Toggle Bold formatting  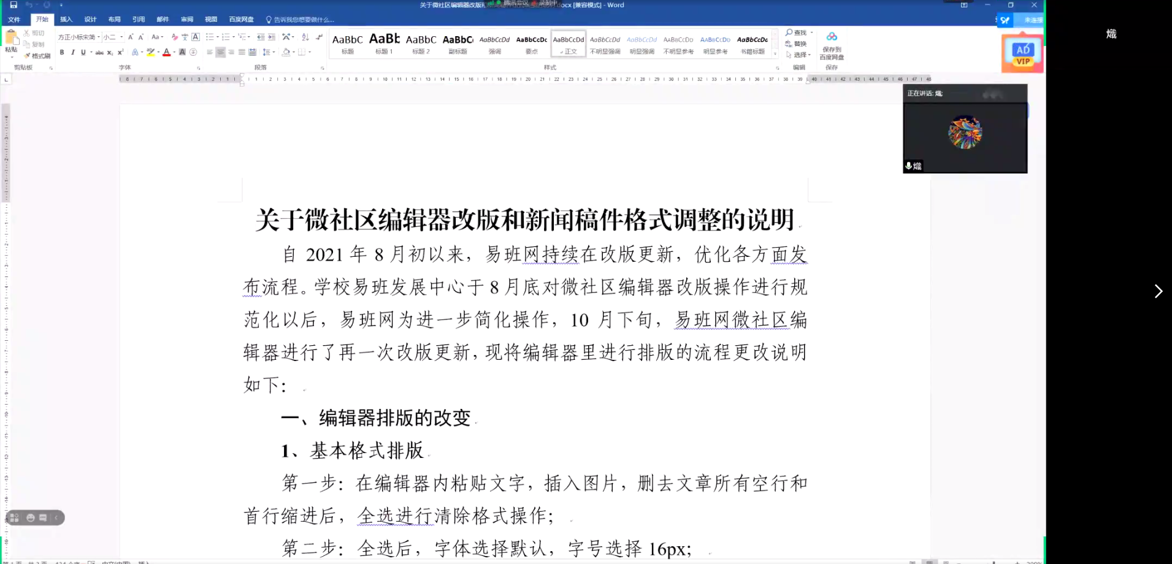(x=62, y=52)
